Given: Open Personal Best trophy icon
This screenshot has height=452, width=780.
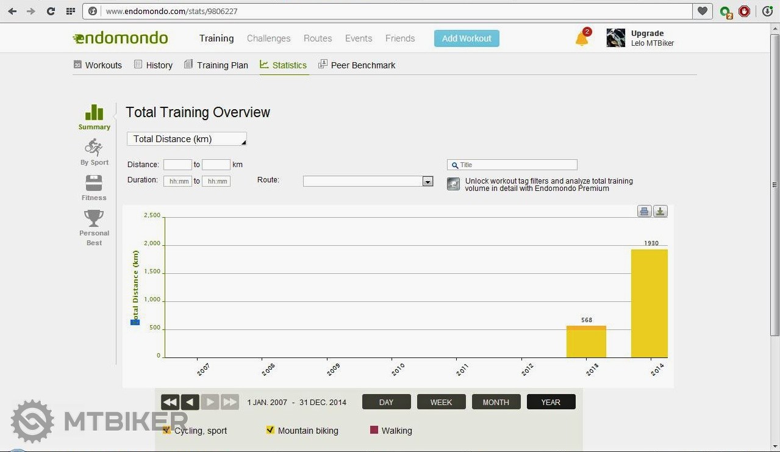Looking at the screenshot, I should 94,218.
